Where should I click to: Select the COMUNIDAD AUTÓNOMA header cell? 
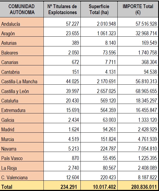pyautogui.click(x=22, y=9)
